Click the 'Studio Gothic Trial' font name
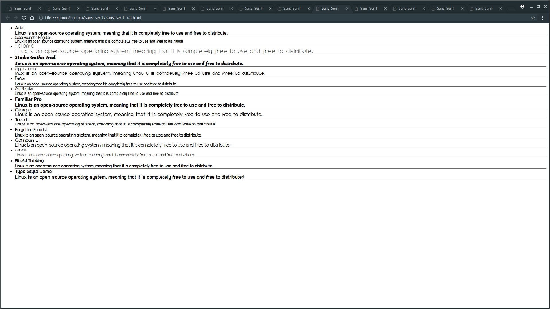Screen dimensions: 550x309 35,57
